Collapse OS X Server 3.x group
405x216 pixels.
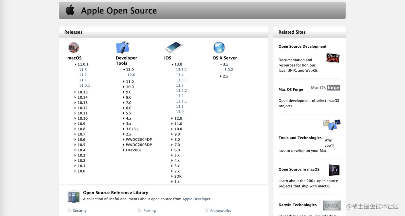(221, 65)
